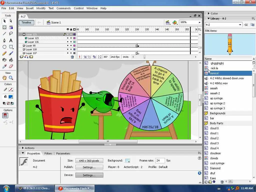Click the Frame rate input field
The height and width of the screenshot is (192, 256).
point(160,160)
